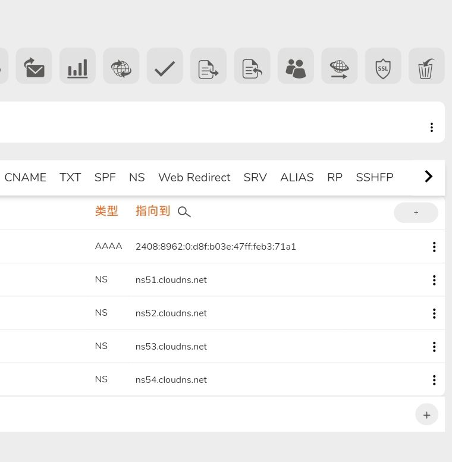
Task: Click the AAAA type cell
Action: pyautogui.click(x=108, y=246)
